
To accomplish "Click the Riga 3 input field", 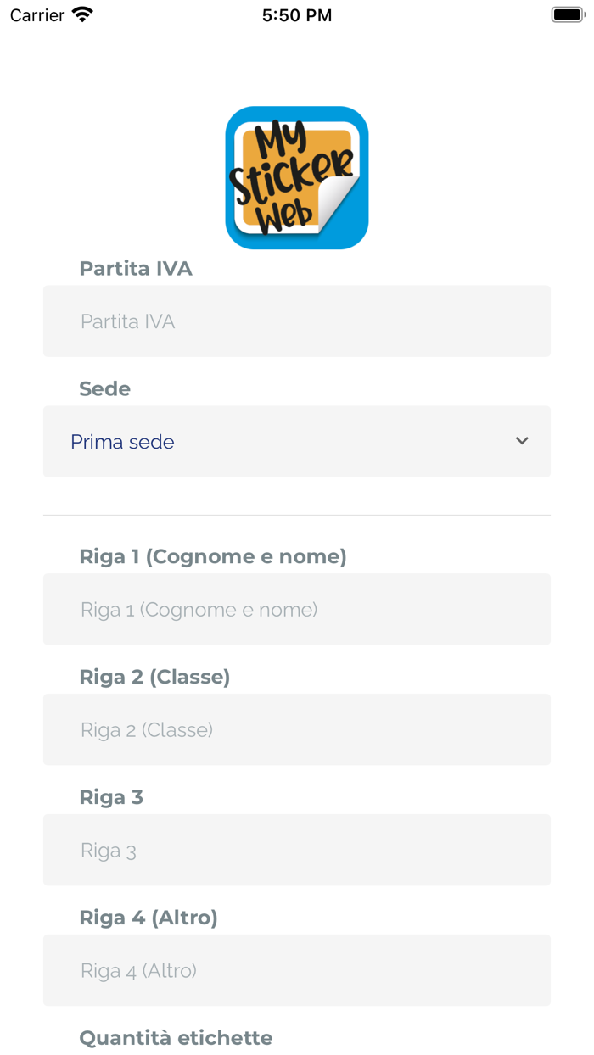I will pyautogui.click(x=296, y=850).
